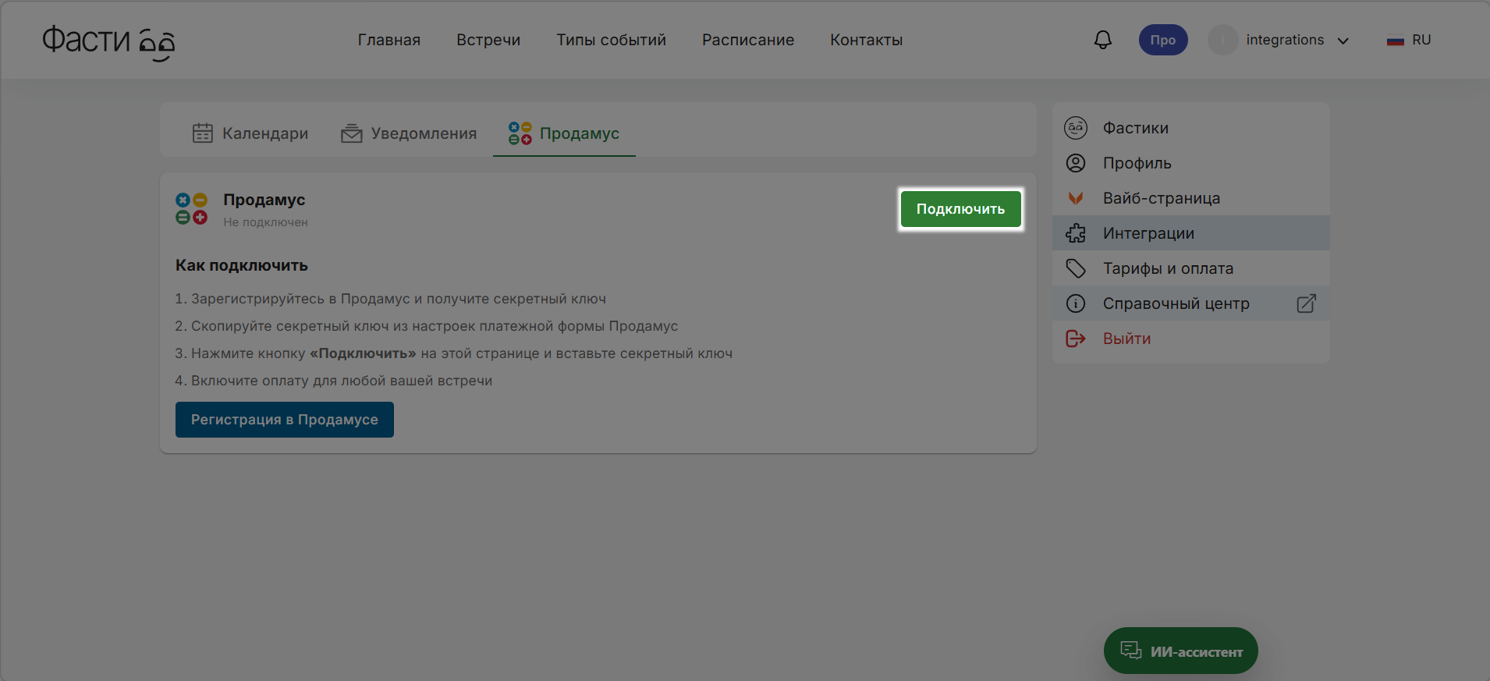Open Вайб-страница in the sidebar
This screenshot has height=681, width=1490.
(x=1161, y=198)
